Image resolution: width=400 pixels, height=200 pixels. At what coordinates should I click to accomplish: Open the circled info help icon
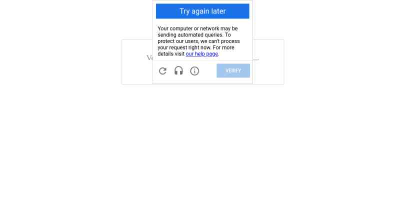pyautogui.click(x=194, y=71)
